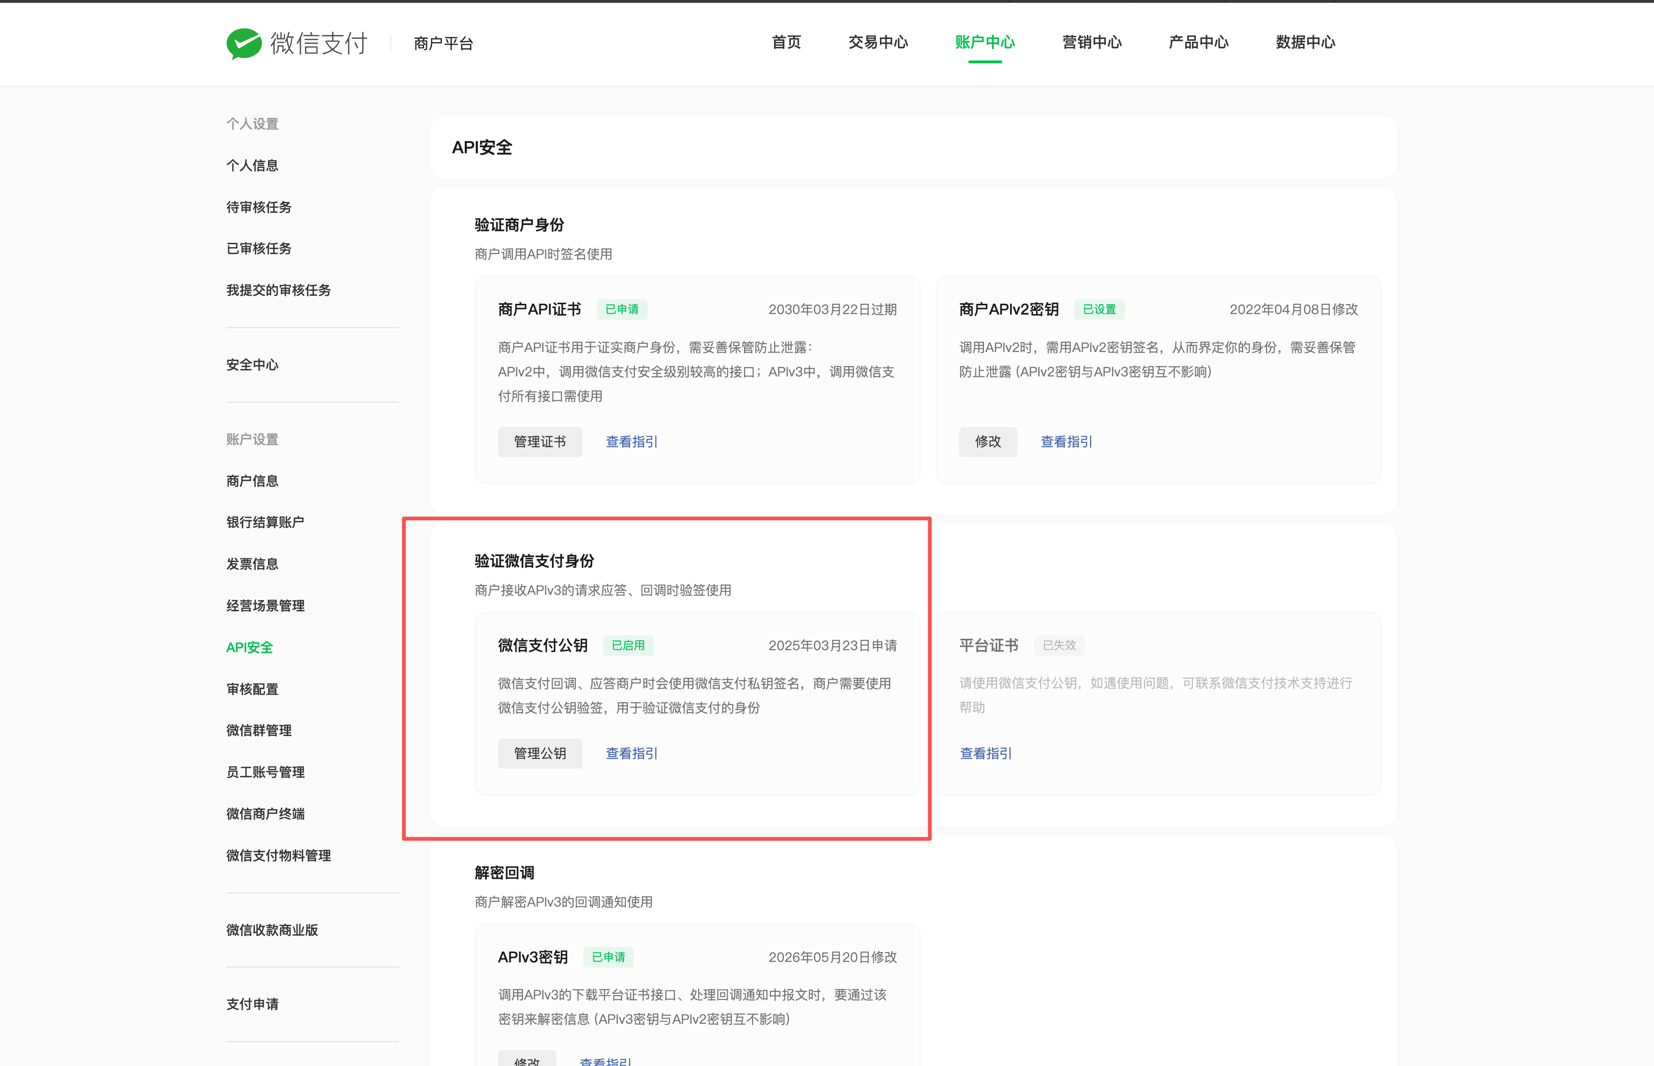Open 查看指引 link under 平台证书
This screenshot has width=1654, height=1066.
(x=986, y=753)
